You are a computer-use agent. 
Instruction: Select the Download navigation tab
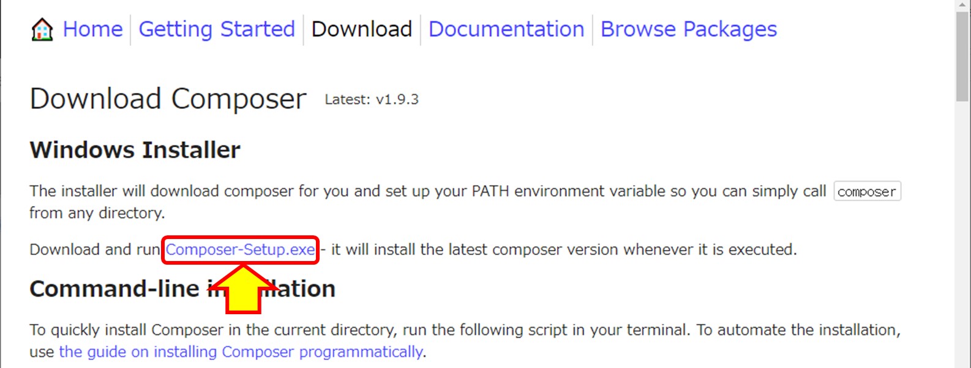(x=361, y=29)
